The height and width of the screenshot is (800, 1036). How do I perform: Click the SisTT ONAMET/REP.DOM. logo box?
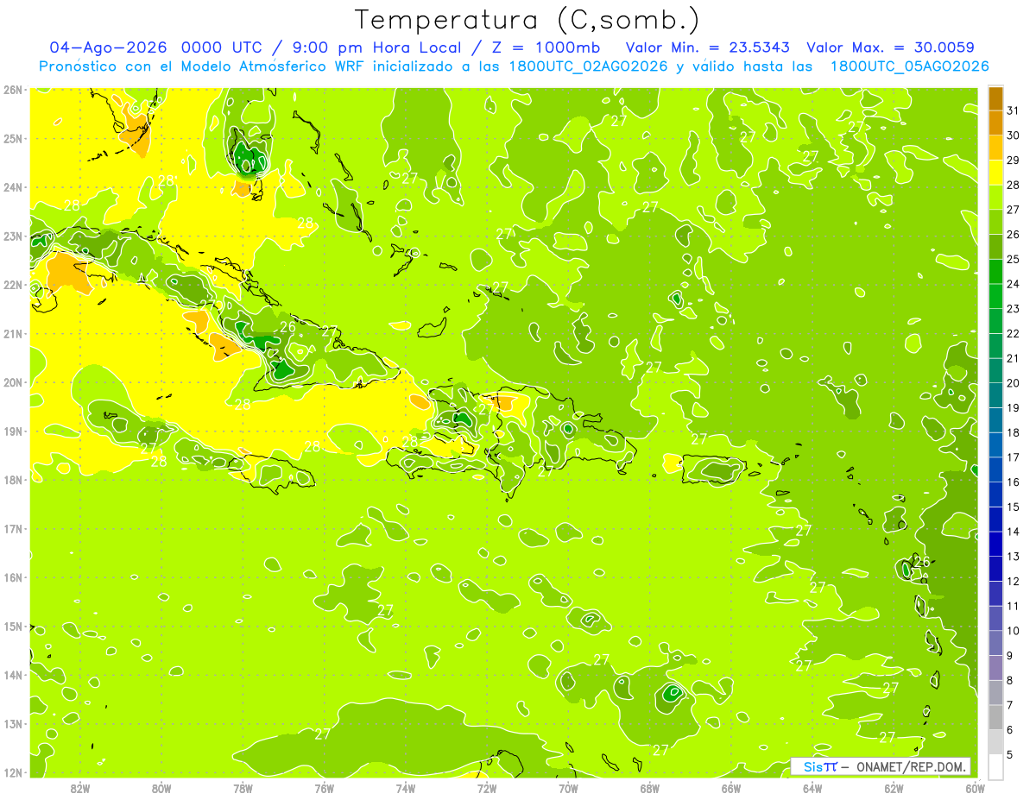[881, 766]
